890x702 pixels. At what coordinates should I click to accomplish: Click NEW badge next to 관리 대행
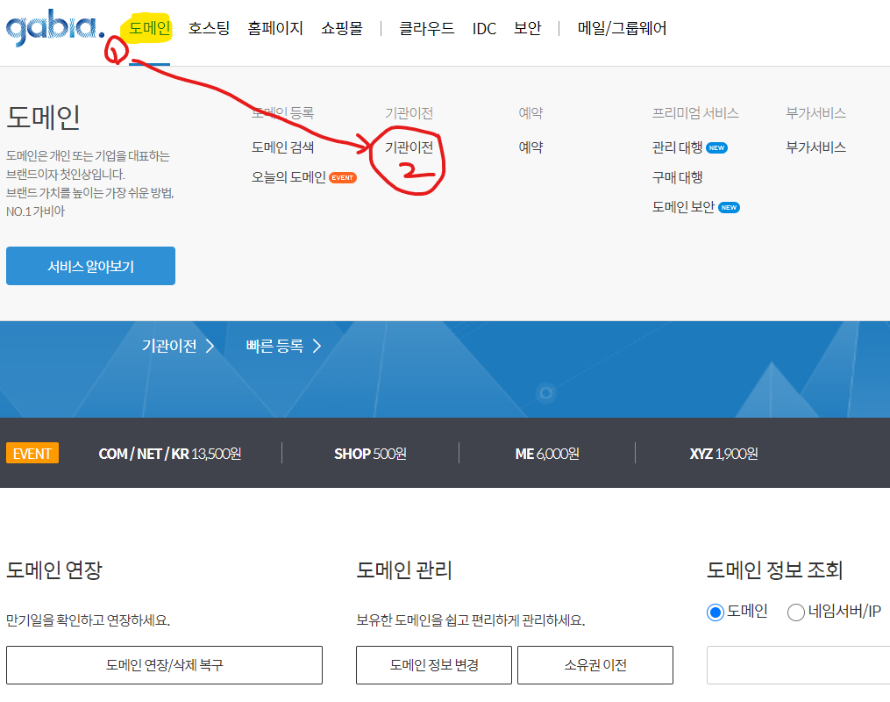[x=717, y=147]
